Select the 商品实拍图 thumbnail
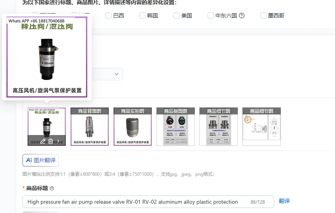 coord(133,126)
